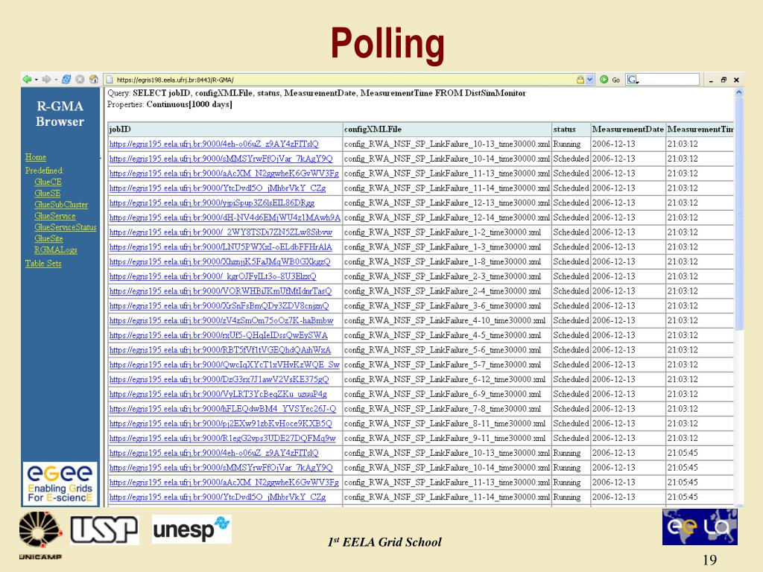Viewport: 763px width, 572px height.
Task: Open the jobID link for the LinkFailure_8-11 row
Action: (x=221, y=424)
